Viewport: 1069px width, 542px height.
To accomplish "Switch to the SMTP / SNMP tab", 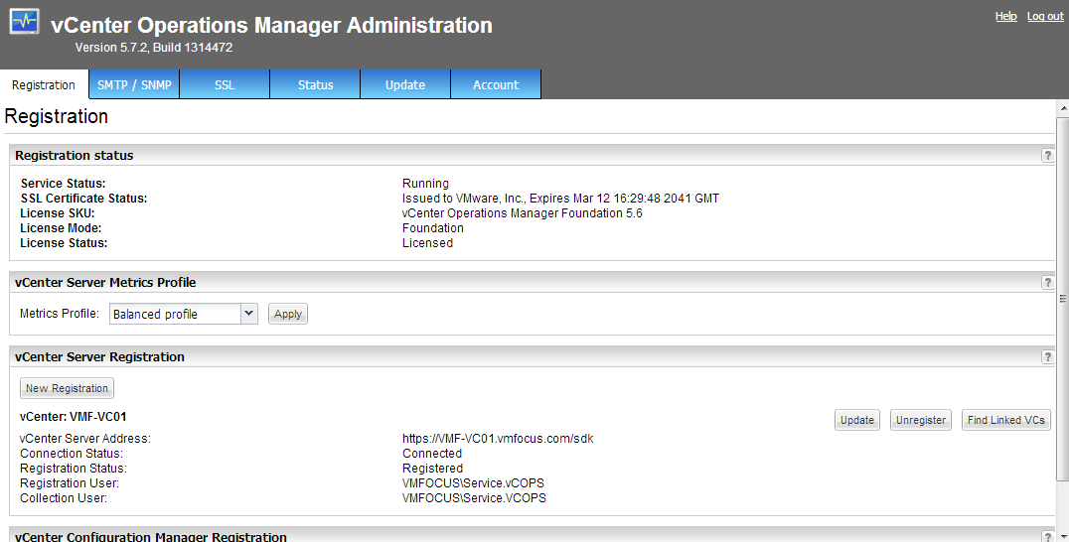I will pos(134,85).
